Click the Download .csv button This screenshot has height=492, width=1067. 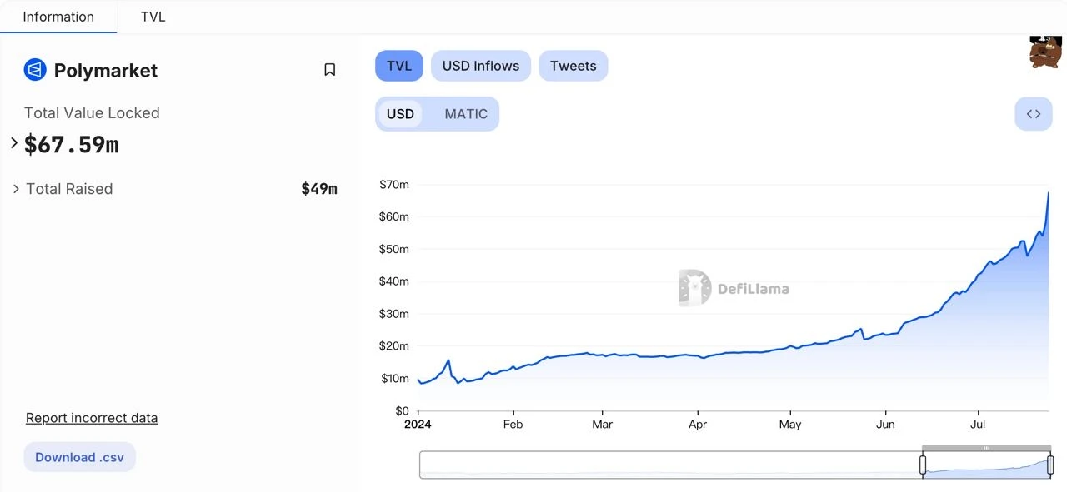[x=79, y=456]
